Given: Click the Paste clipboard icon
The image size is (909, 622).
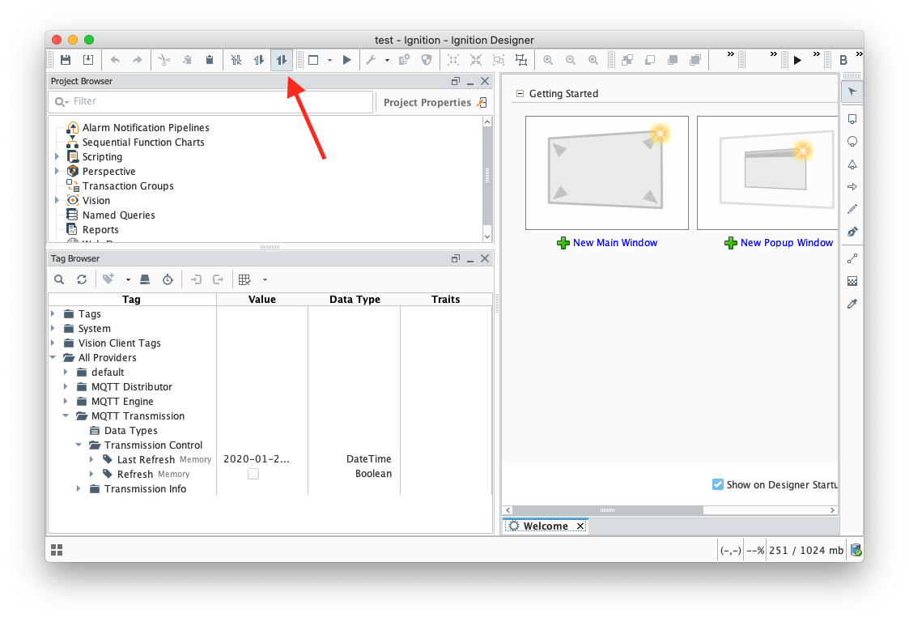Looking at the screenshot, I should click(x=210, y=60).
